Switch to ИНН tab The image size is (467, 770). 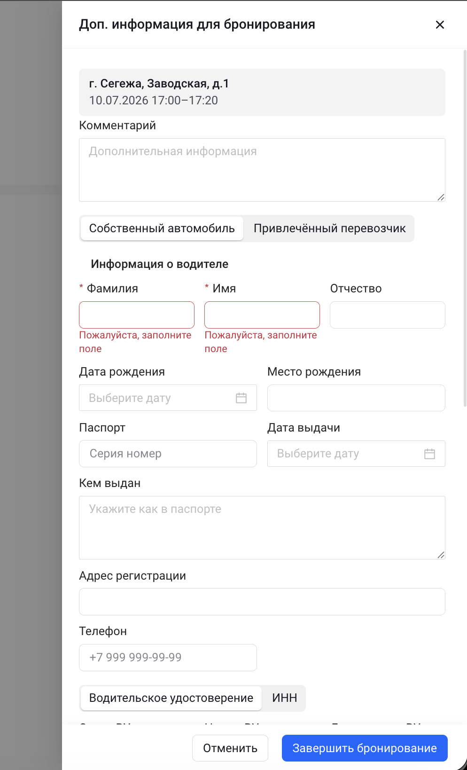pos(284,698)
